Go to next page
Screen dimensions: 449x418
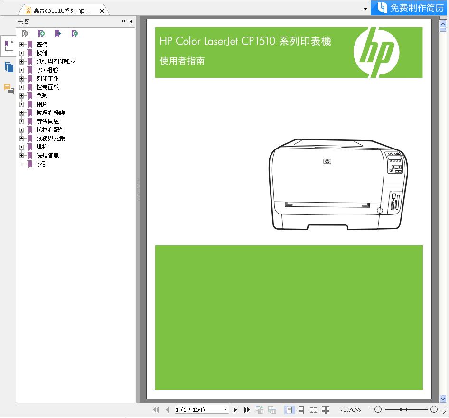pyautogui.click(x=235, y=410)
